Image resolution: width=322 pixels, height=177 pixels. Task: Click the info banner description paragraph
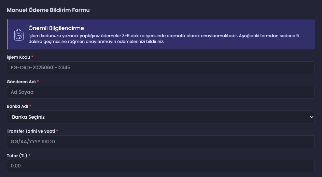click(164, 39)
